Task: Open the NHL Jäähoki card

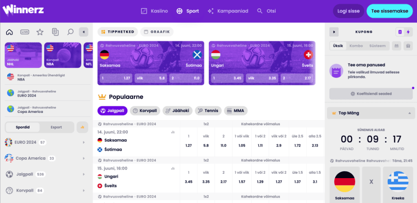Action: click(x=23, y=55)
